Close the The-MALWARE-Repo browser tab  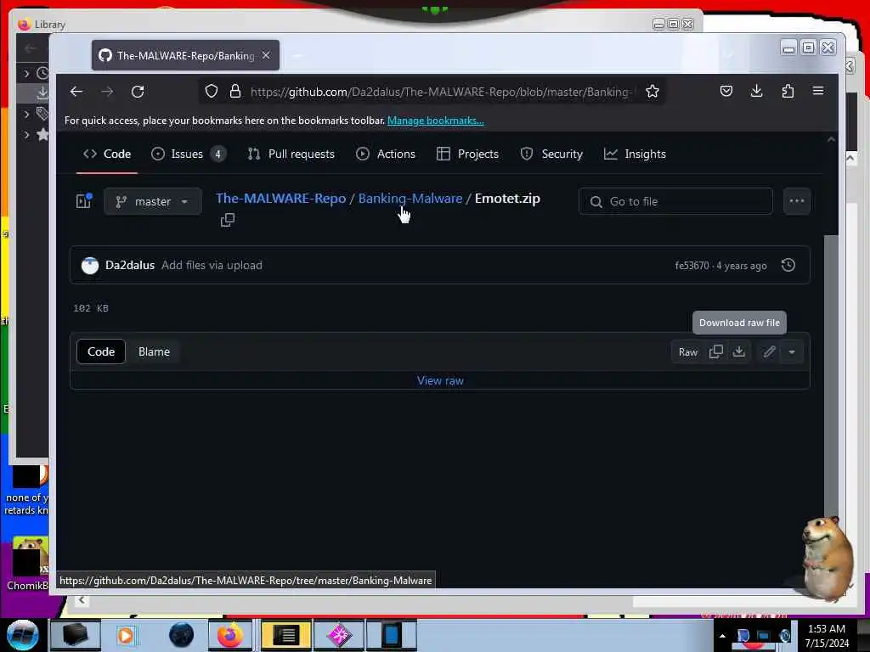[x=266, y=55]
